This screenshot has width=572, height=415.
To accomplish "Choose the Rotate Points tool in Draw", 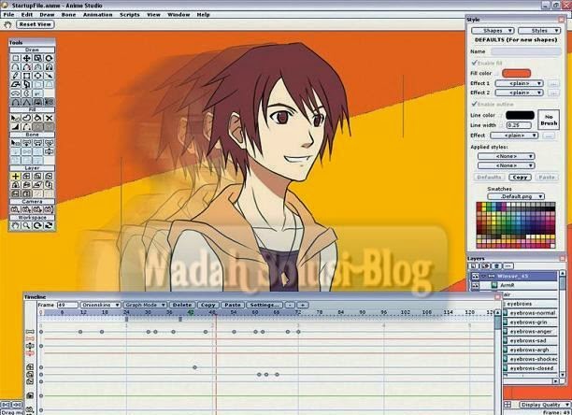I will (49, 58).
